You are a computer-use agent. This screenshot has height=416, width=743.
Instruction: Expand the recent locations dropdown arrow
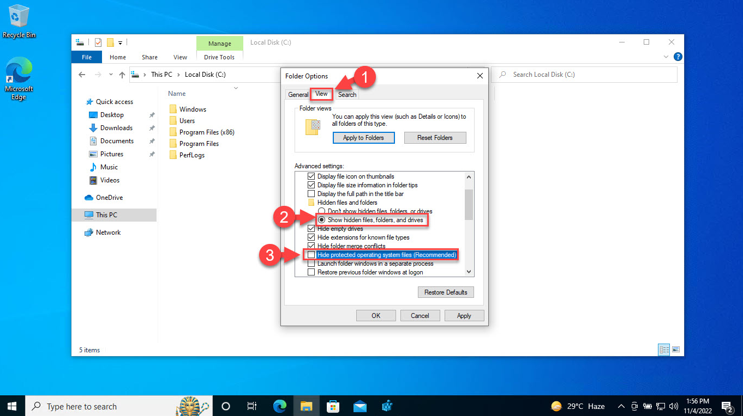(x=111, y=75)
